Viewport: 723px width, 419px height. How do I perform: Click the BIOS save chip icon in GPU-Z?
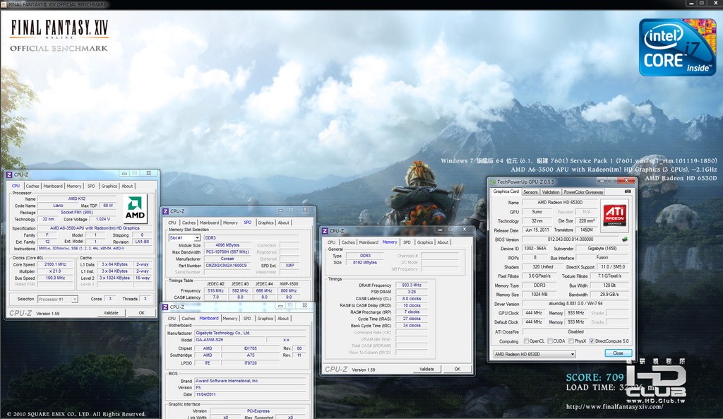tap(624, 240)
